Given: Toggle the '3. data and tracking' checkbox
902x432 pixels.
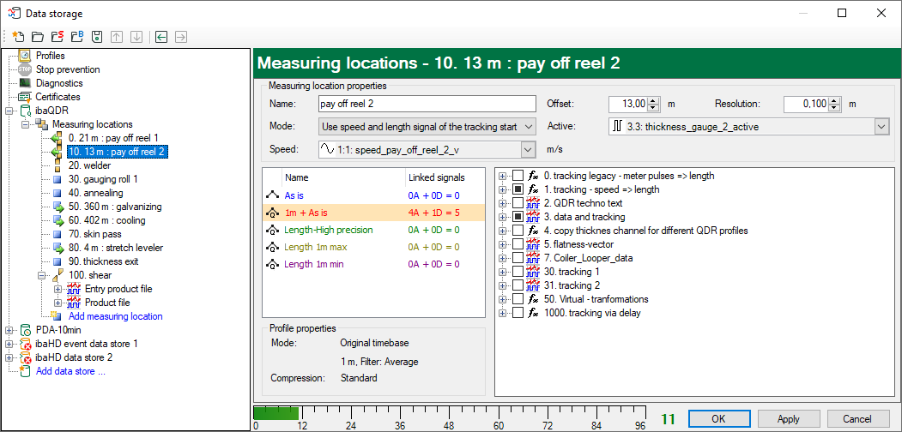Looking at the screenshot, I should point(518,217).
